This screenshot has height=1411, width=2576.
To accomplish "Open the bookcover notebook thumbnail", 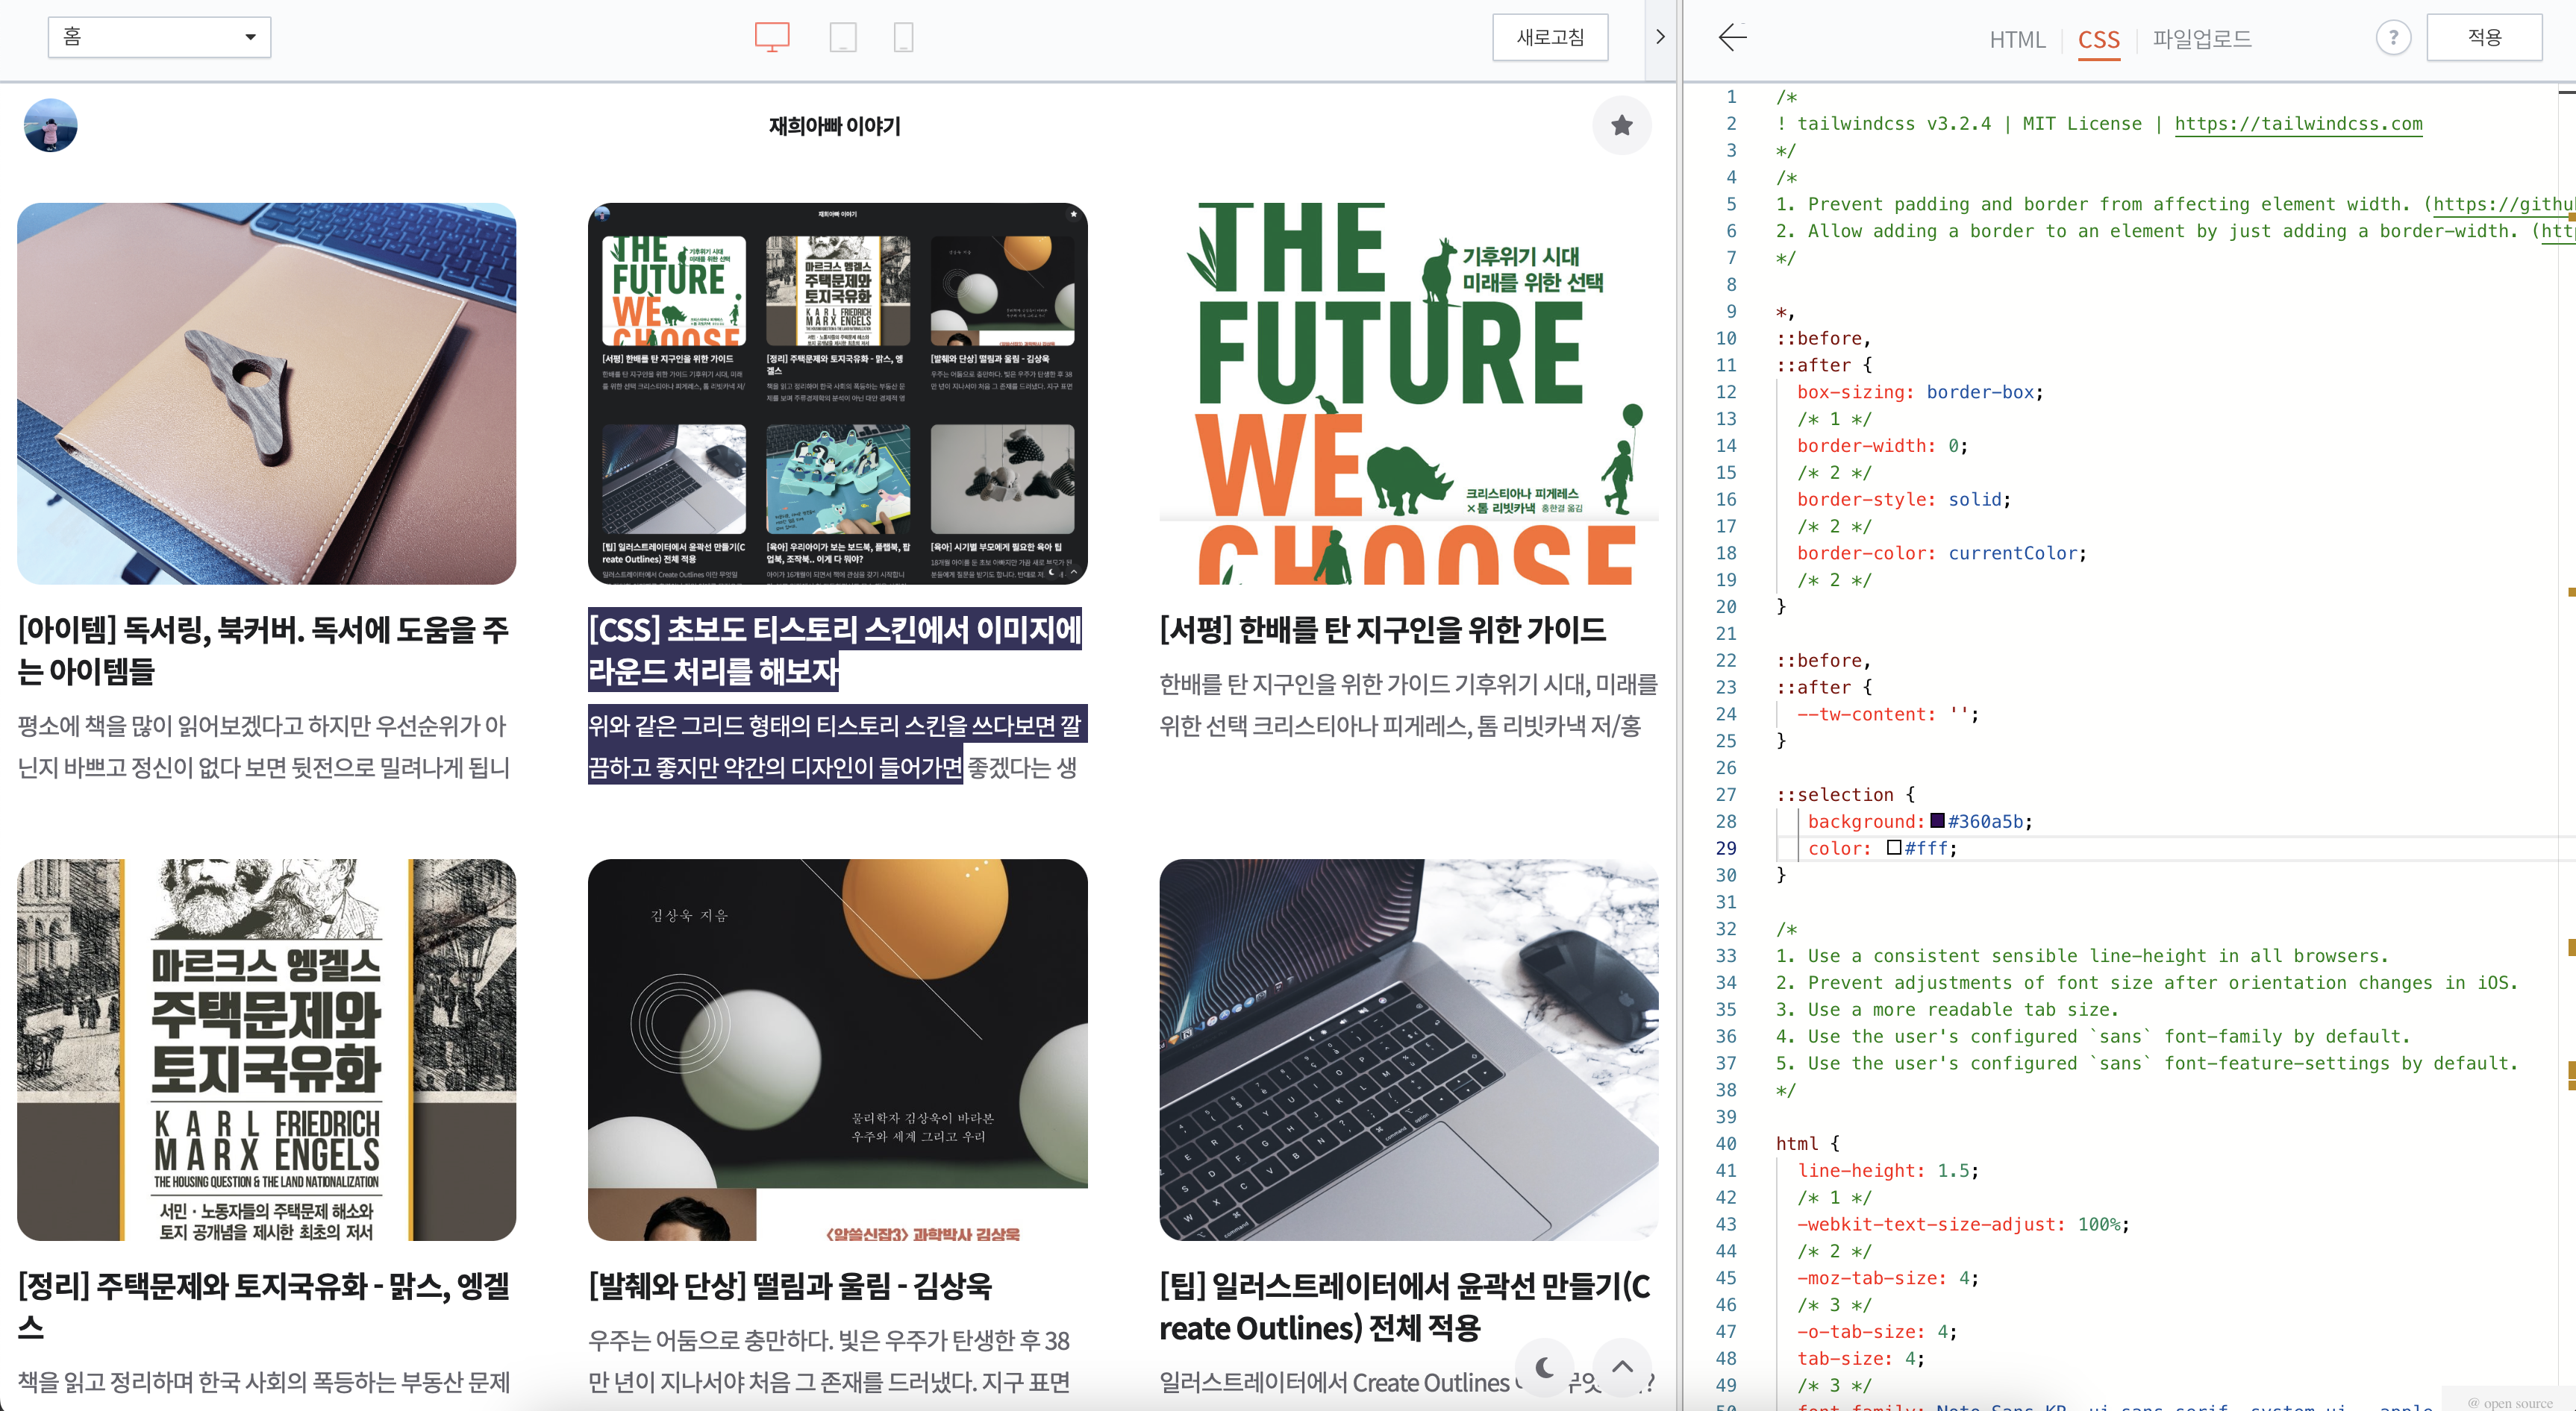I will pyautogui.click(x=266, y=394).
